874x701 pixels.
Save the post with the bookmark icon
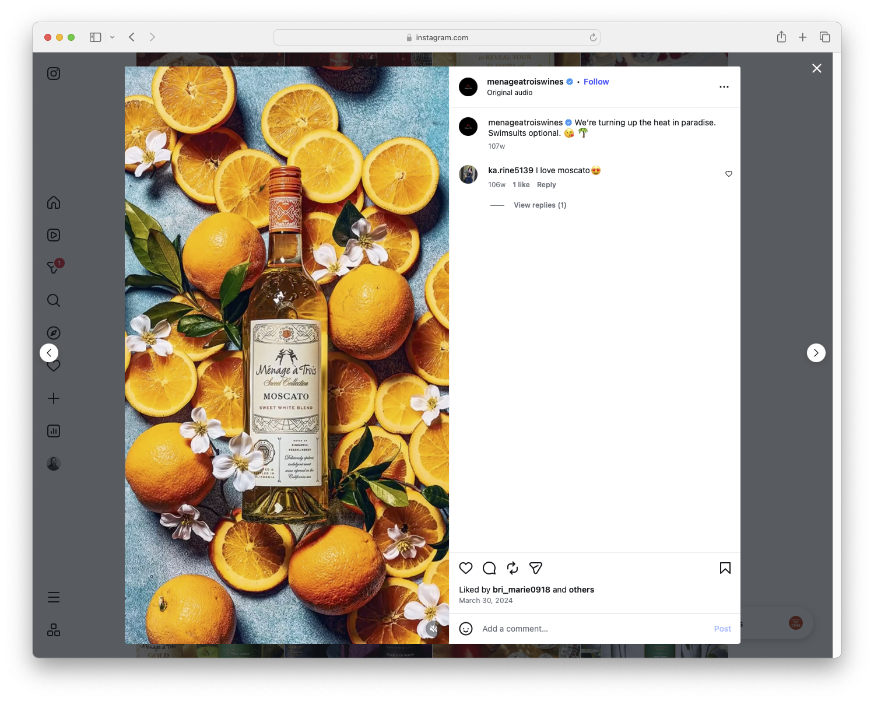coord(725,568)
